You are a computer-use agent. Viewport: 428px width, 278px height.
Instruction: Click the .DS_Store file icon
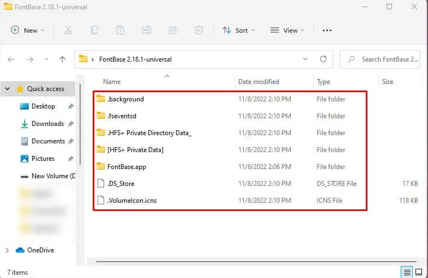coord(101,183)
